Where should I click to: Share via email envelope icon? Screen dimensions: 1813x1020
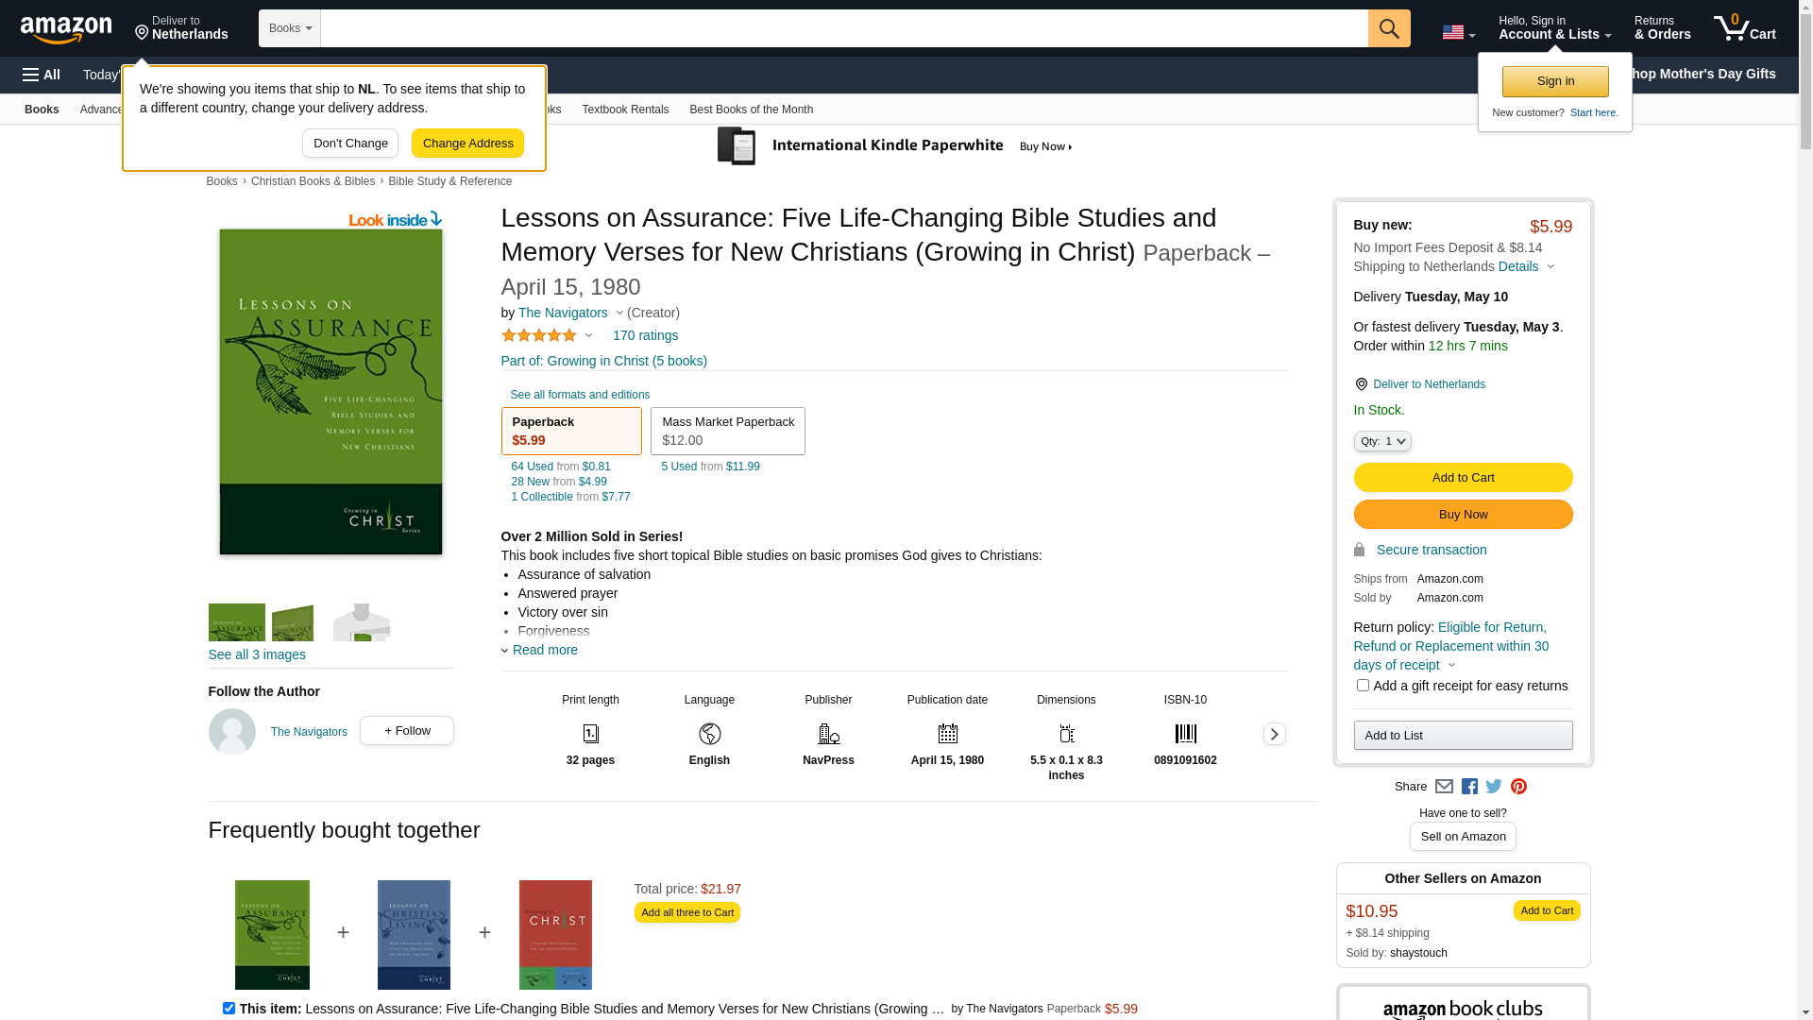pos(1444,787)
